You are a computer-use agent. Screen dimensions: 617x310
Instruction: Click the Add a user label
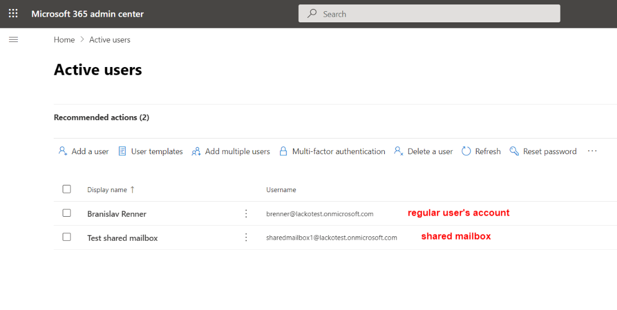[90, 151]
